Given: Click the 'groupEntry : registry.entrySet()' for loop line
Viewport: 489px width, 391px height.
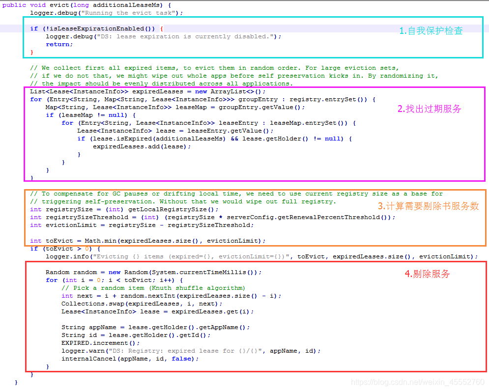Looking at the screenshot, I should click(202, 99).
